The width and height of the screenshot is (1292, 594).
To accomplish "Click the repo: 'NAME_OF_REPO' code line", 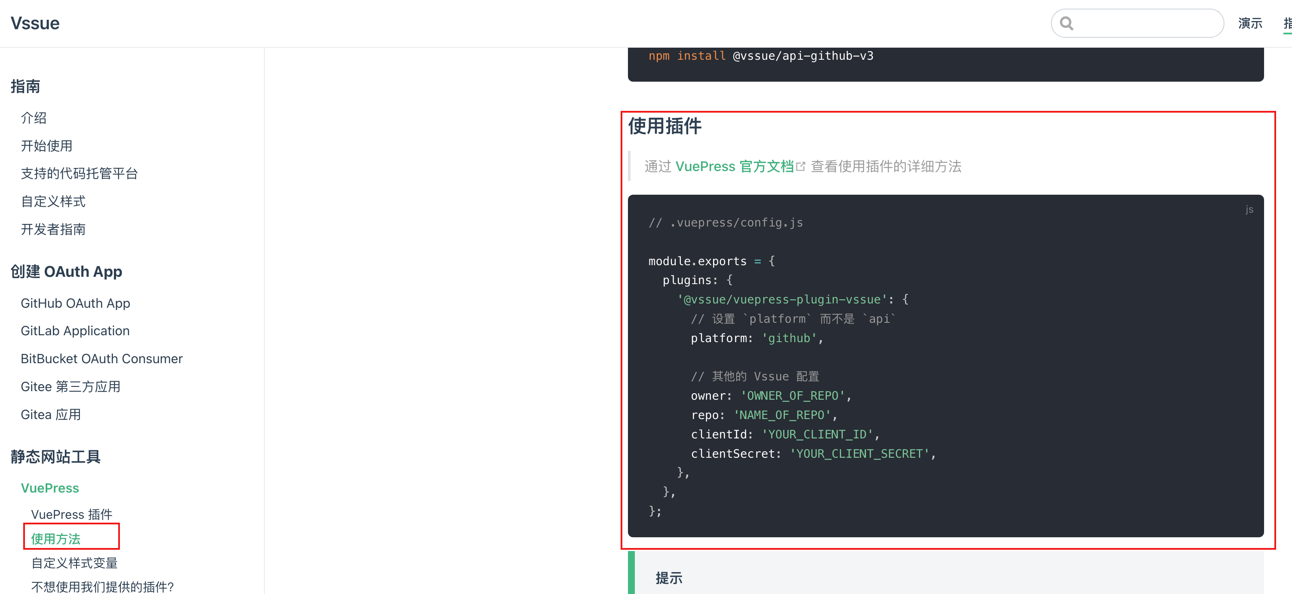I will [x=764, y=415].
